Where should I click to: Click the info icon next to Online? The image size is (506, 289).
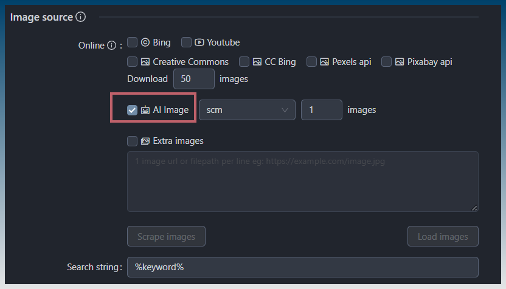coord(112,46)
